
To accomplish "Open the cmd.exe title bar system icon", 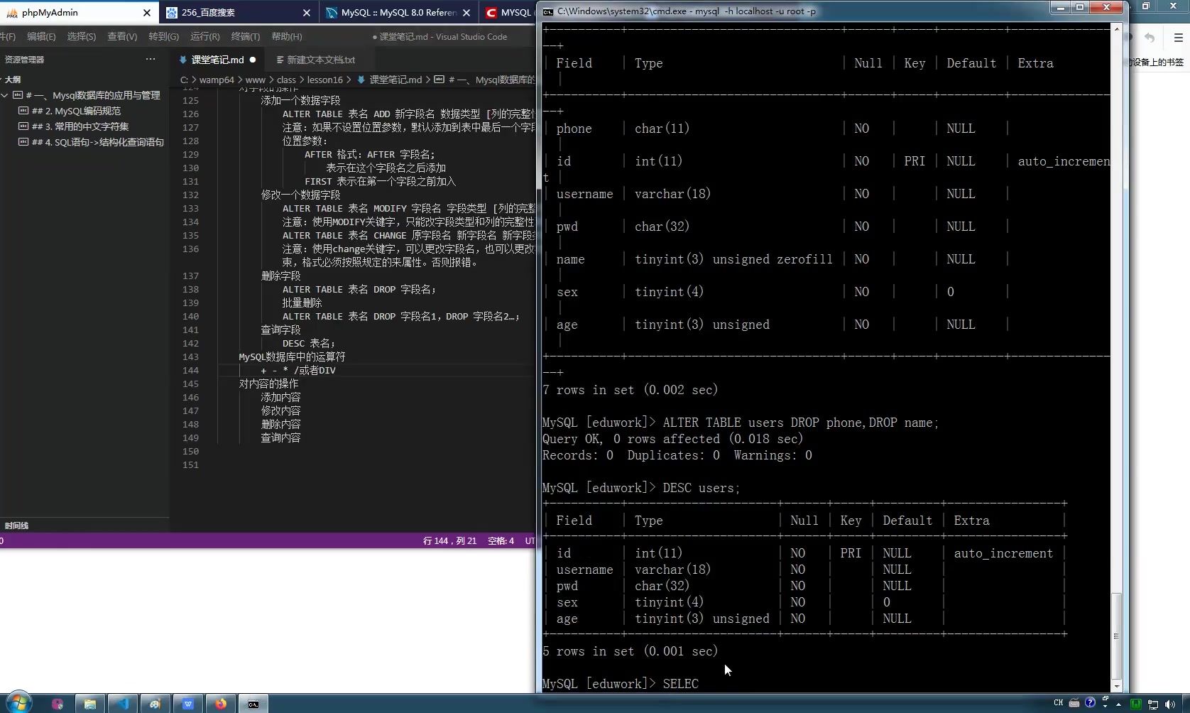I will 548,11.
